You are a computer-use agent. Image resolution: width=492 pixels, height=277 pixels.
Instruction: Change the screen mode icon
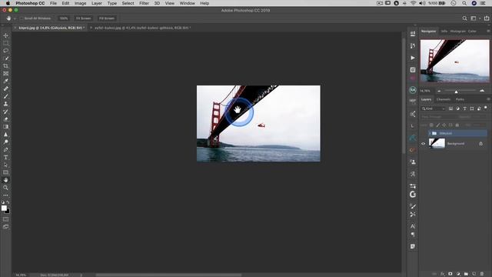tap(5, 227)
